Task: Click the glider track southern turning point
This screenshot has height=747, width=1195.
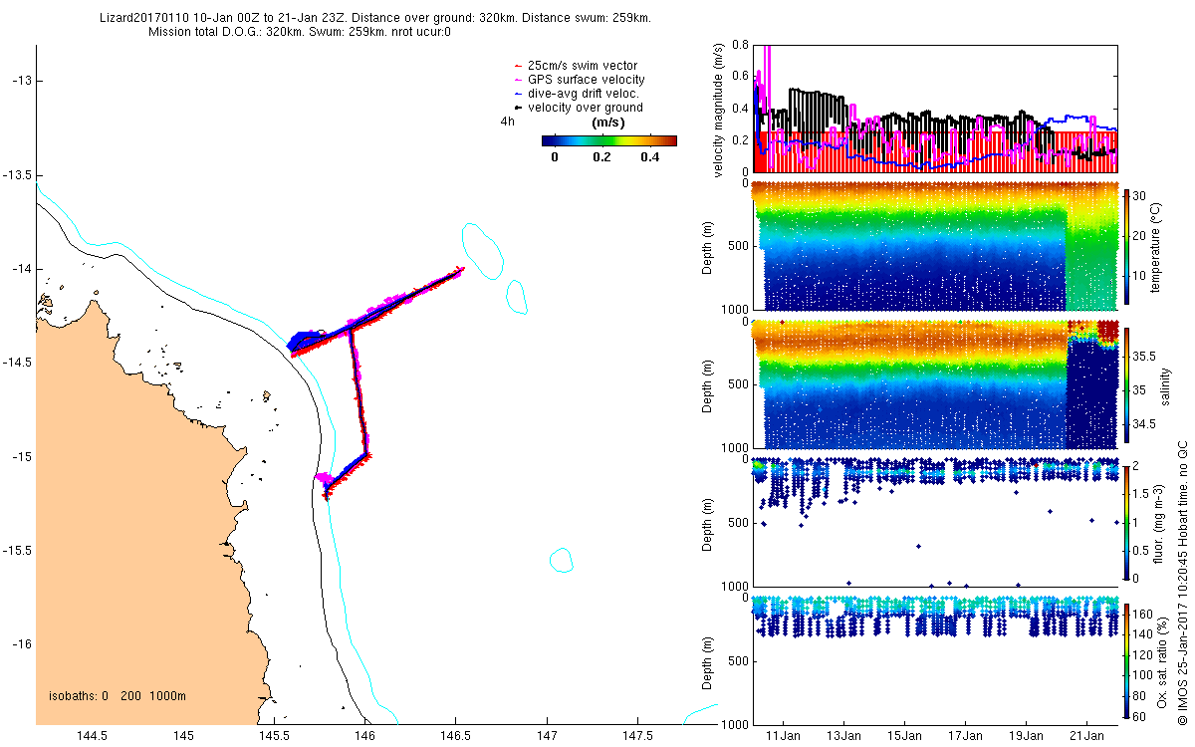Action: click(x=326, y=491)
